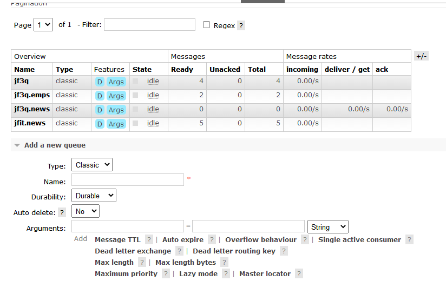Open the argument type String dropdown
This screenshot has height=281, width=446.
[327, 227]
